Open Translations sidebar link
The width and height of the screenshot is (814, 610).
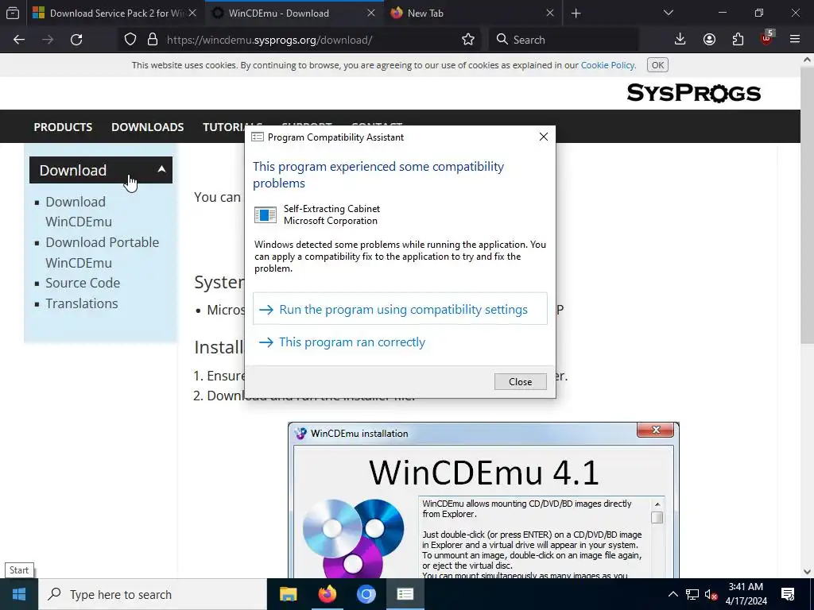(82, 303)
